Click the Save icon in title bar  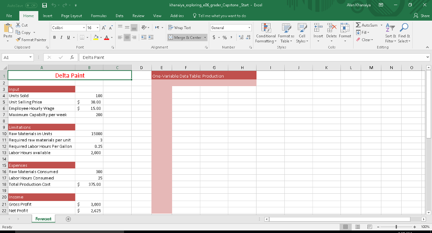click(44, 5)
